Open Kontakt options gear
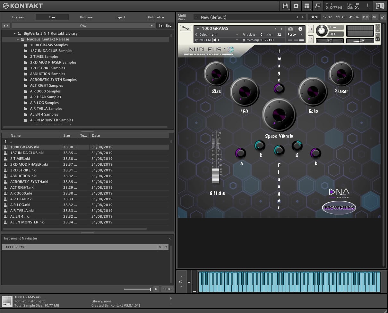This screenshot has width=388, height=313. click(296, 6)
